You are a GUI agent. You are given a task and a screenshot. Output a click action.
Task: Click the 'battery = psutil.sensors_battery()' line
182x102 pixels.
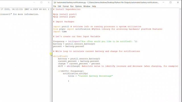tap(74, 44)
